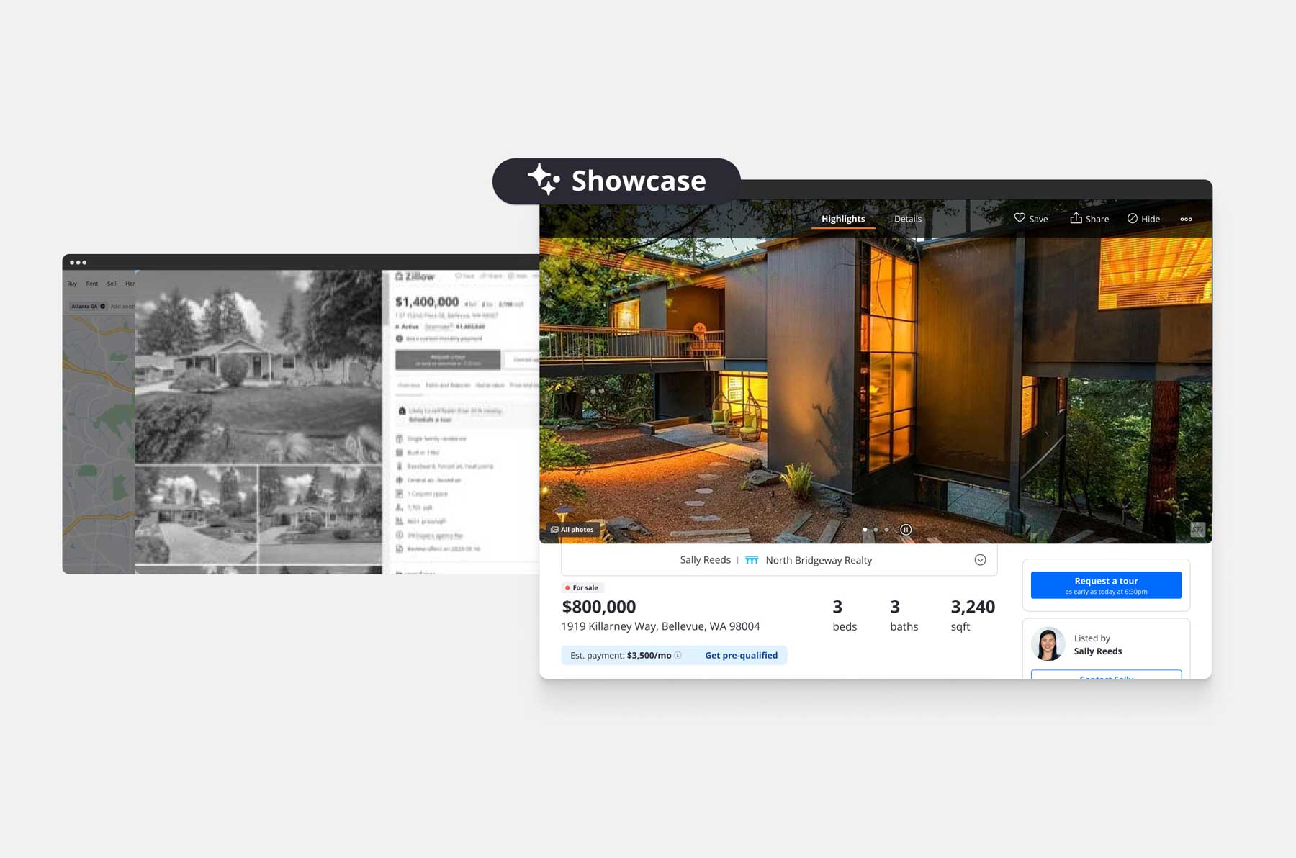Click the info icon beside Est. payment
This screenshot has width=1296, height=858.
[x=678, y=655]
